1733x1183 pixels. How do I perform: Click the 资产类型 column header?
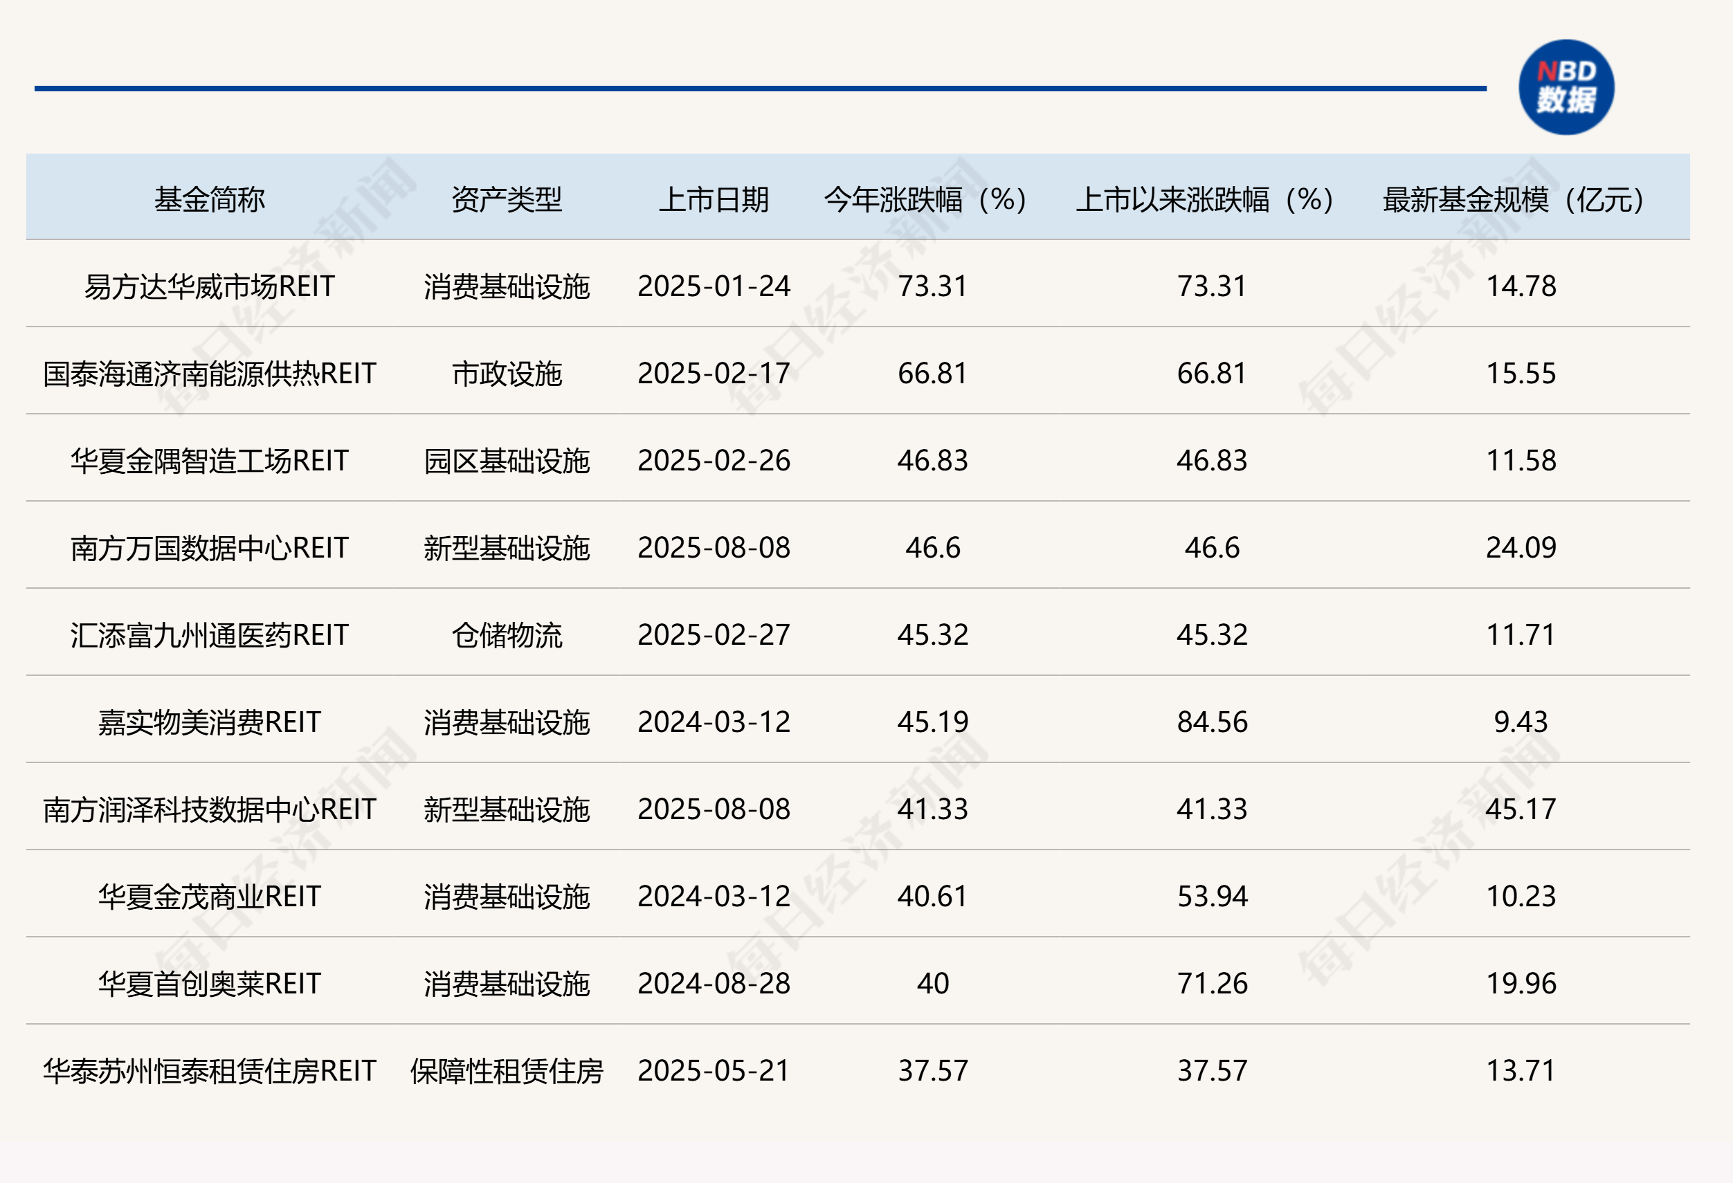[507, 199]
